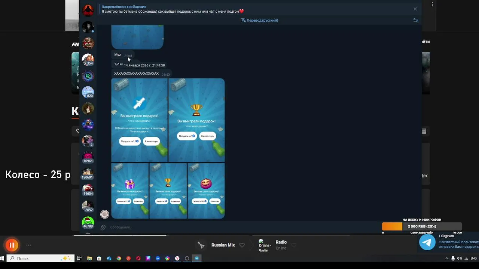Click the list view icon in background window
The width and height of the screenshot is (479, 269).
coord(424,131)
